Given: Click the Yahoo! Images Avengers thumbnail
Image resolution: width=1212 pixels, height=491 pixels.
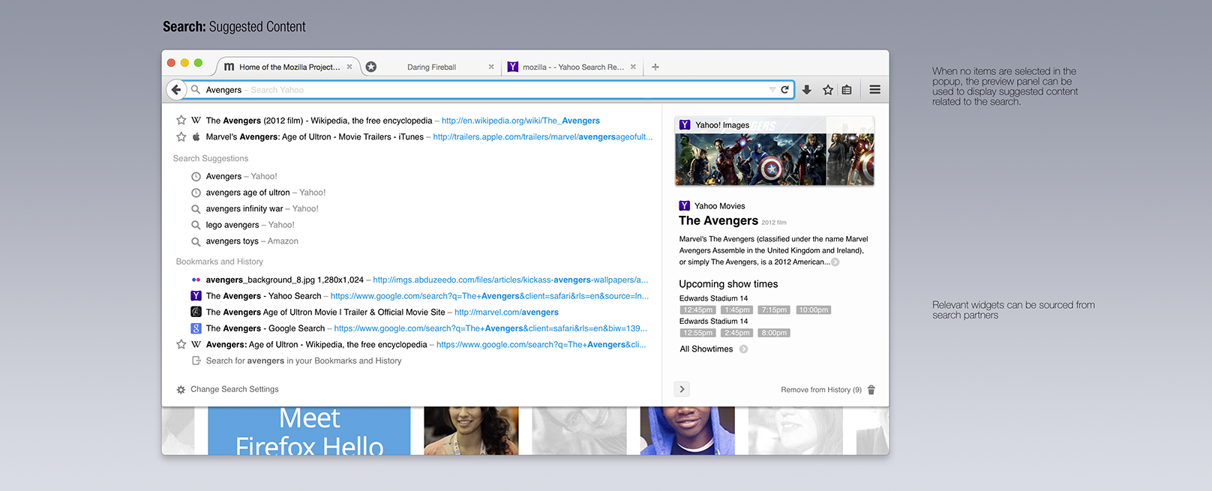Looking at the screenshot, I should pos(775,151).
